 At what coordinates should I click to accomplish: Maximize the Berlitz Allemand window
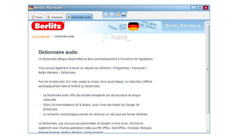tap(200, 8)
